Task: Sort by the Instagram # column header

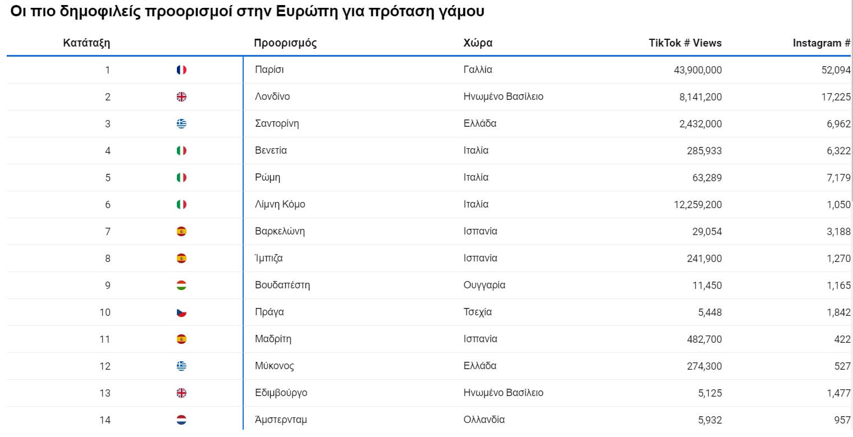Action: click(821, 43)
